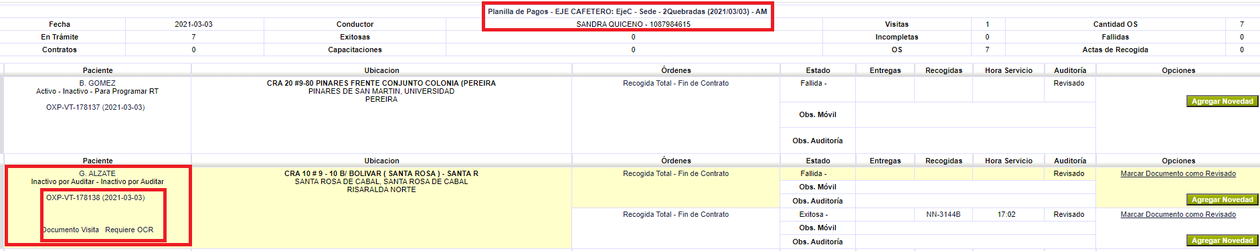Select patient name G. ALZATE
This screenshot has height=251, width=1260.
coord(97,173)
